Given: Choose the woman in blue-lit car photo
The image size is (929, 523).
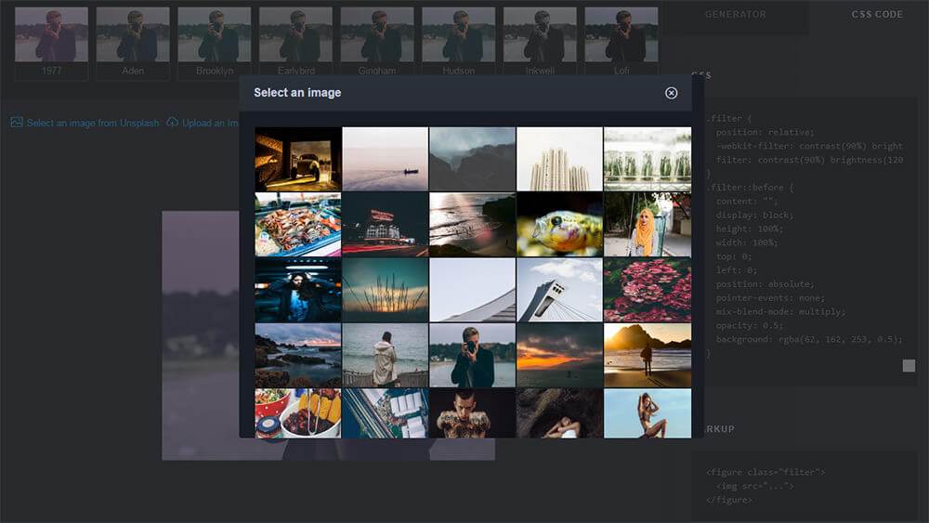Looking at the screenshot, I should (x=298, y=290).
